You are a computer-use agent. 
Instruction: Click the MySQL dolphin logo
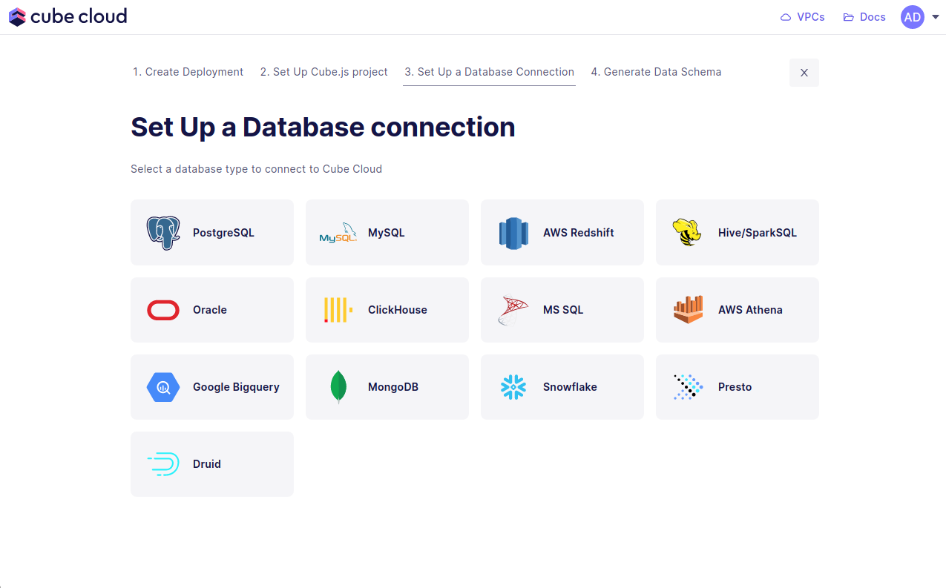[x=338, y=233]
